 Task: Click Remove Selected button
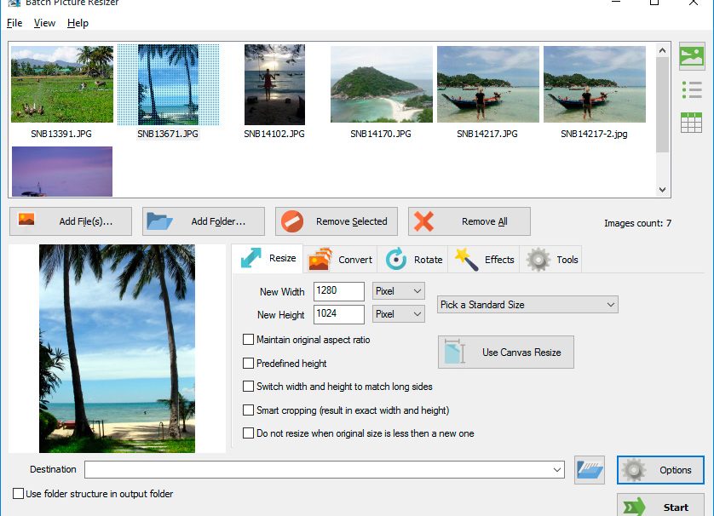click(x=337, y=221)
